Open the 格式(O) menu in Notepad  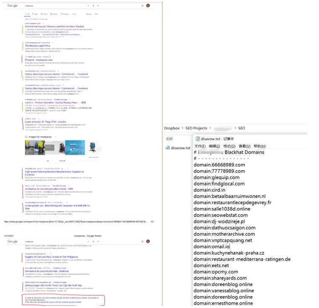[x=230, y=146]
